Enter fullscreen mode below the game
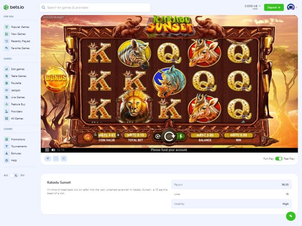The image size is (302, 226). point(56,158)
